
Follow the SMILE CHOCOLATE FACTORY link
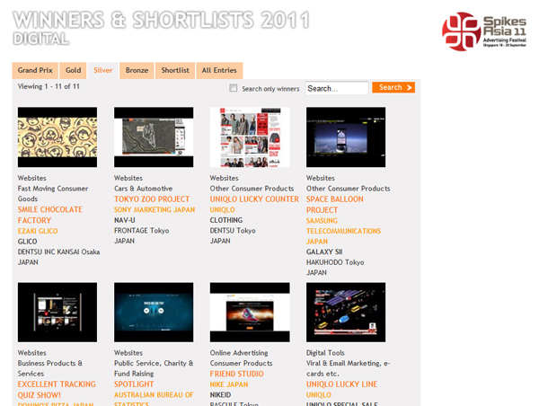(x=50, y=215)
